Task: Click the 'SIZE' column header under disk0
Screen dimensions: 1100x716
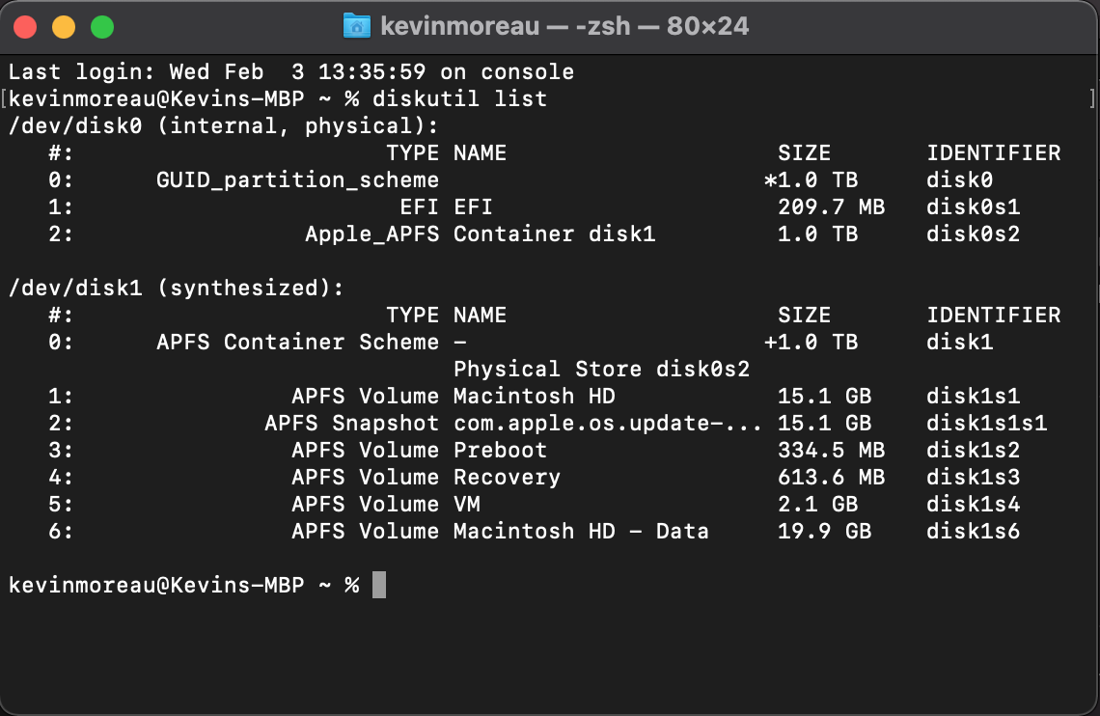Action: pos(804,152)
